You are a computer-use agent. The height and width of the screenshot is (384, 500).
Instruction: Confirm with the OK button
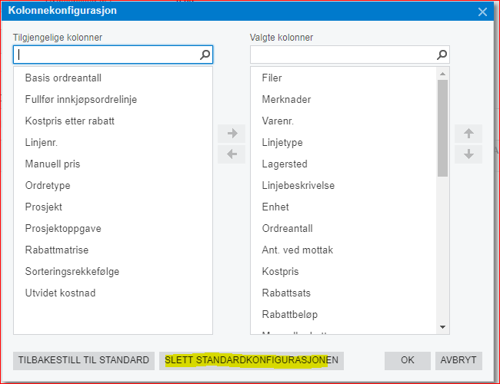pos(408,360)
